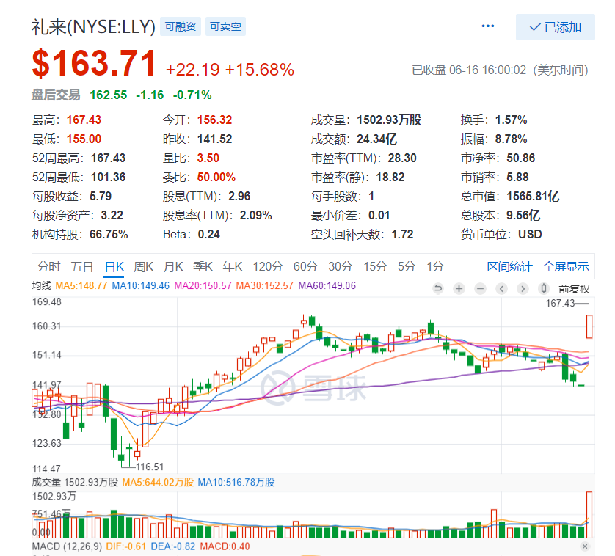
Task: Select the 5分 interval tab
Action: pyautogui.click(x=407, y=266)
